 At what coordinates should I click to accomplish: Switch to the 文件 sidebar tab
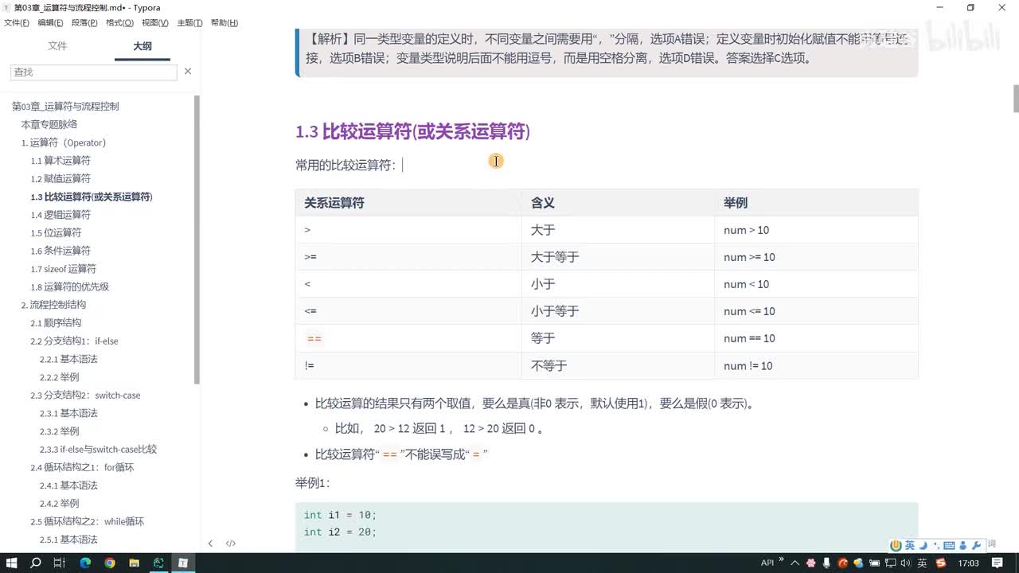(x=57, y=46)
